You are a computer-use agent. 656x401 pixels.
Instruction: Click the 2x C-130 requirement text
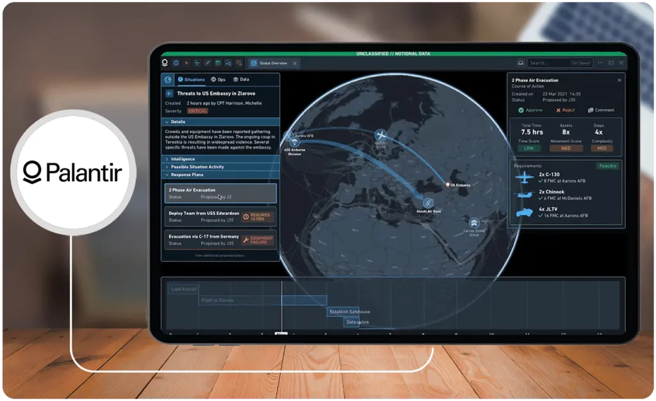549,174
